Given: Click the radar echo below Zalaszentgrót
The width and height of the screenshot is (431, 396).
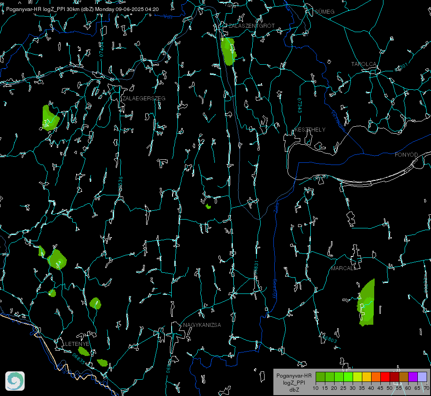Looking at the screenshot, I should 228,51.
